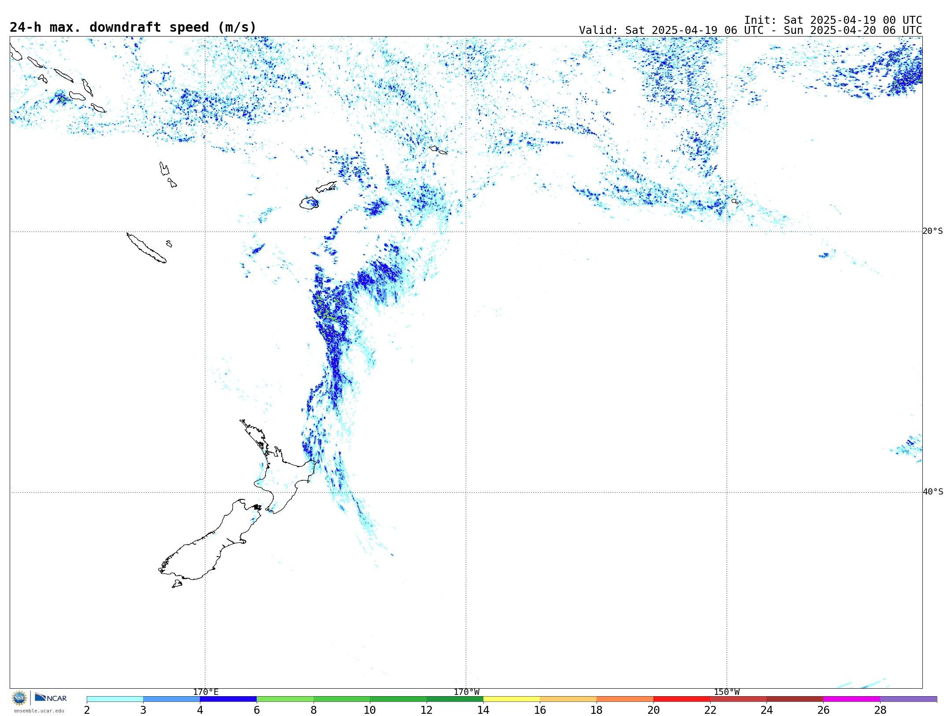Pick the purple above-28 colorbar segment
Screen dimensions: 951x716
[909, 699]
